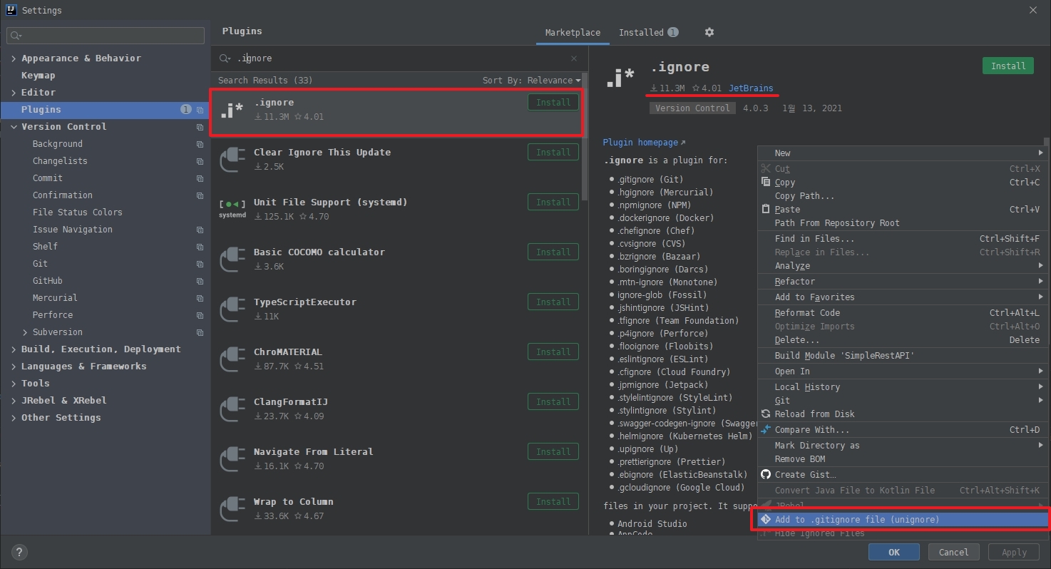Click the IntelliJ logo in the title bar
Viewport: 1051px width, 569px height.
(11, 10)
